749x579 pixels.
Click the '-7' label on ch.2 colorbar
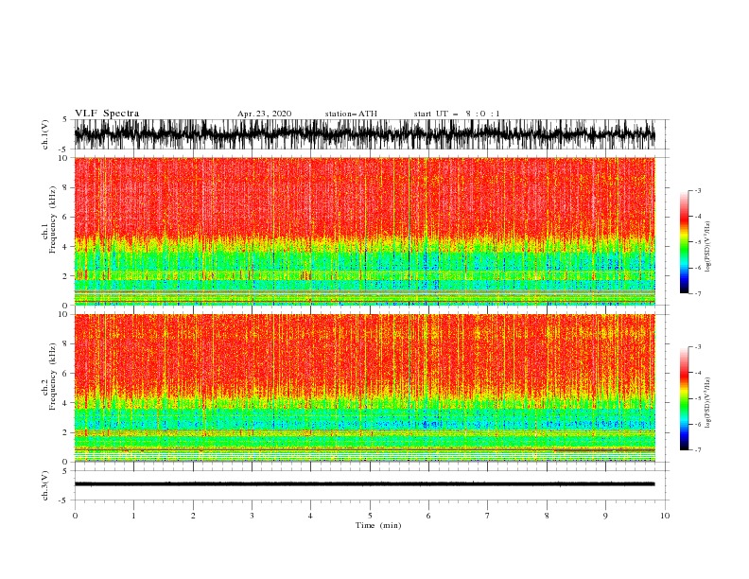(x=697, y=450)
